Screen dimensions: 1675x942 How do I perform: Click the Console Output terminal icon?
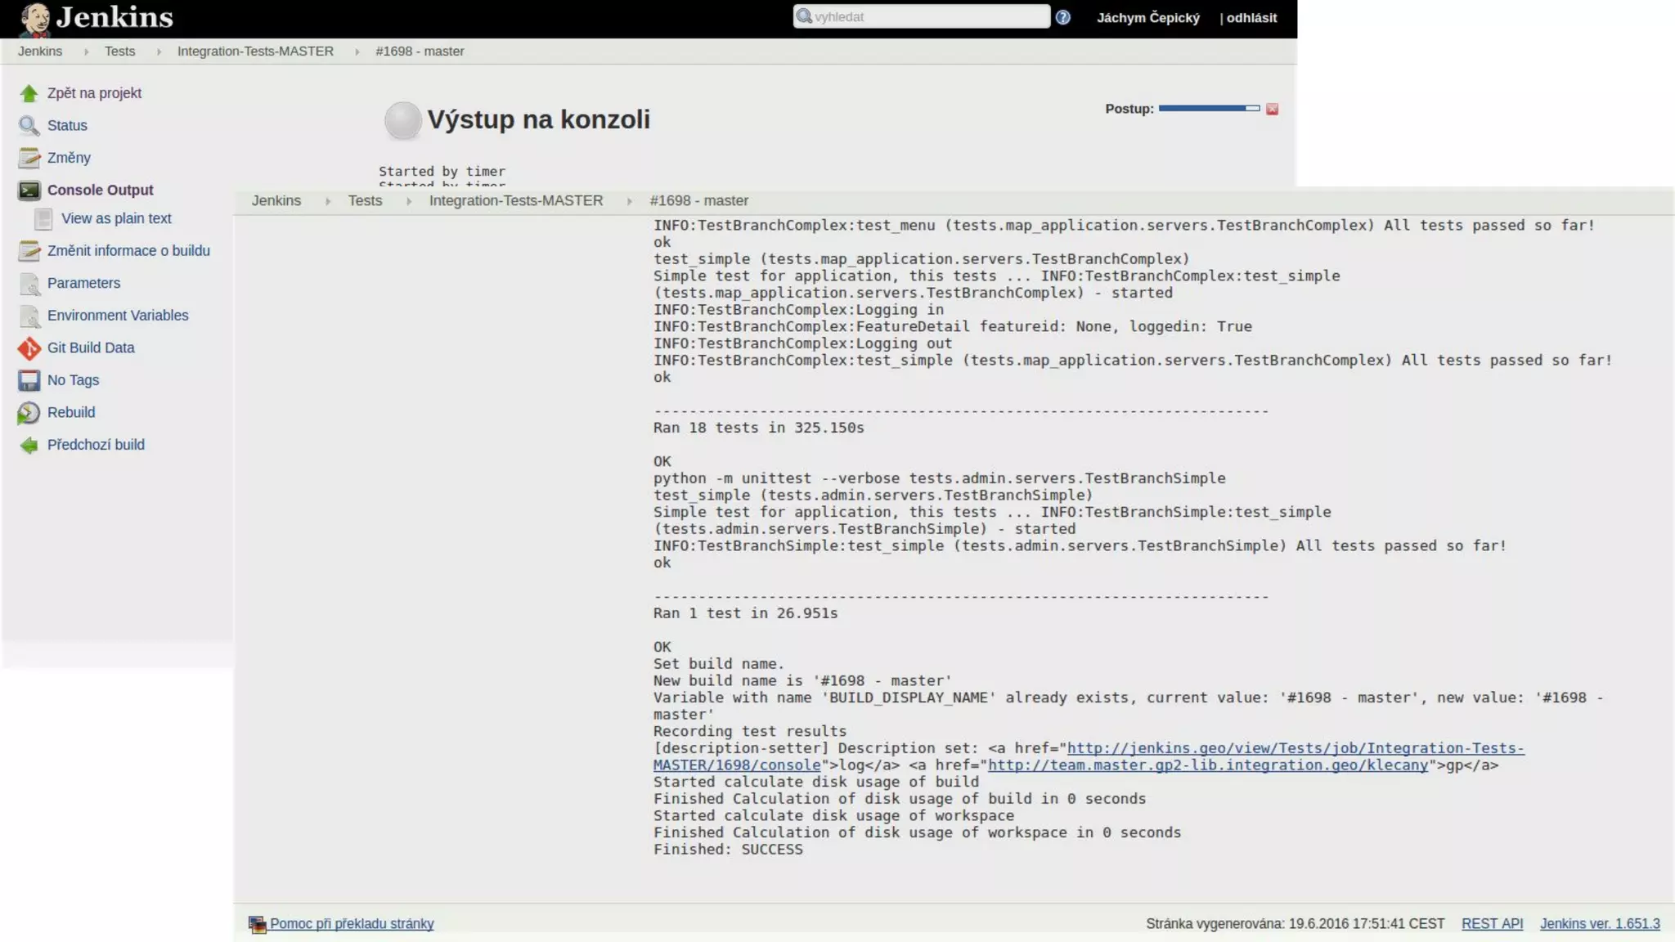point(29,190)
